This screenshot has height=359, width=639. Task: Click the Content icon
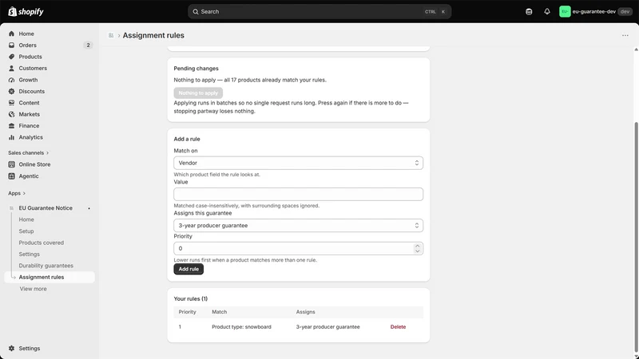point(11,103)
